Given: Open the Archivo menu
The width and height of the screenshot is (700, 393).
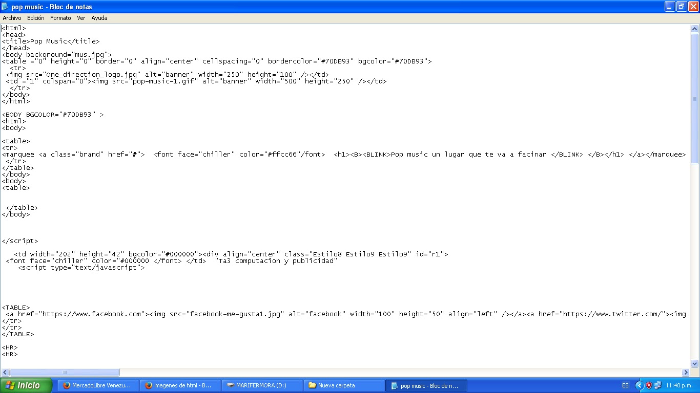Looking at the screenshot, I should (x=11, y=18).
